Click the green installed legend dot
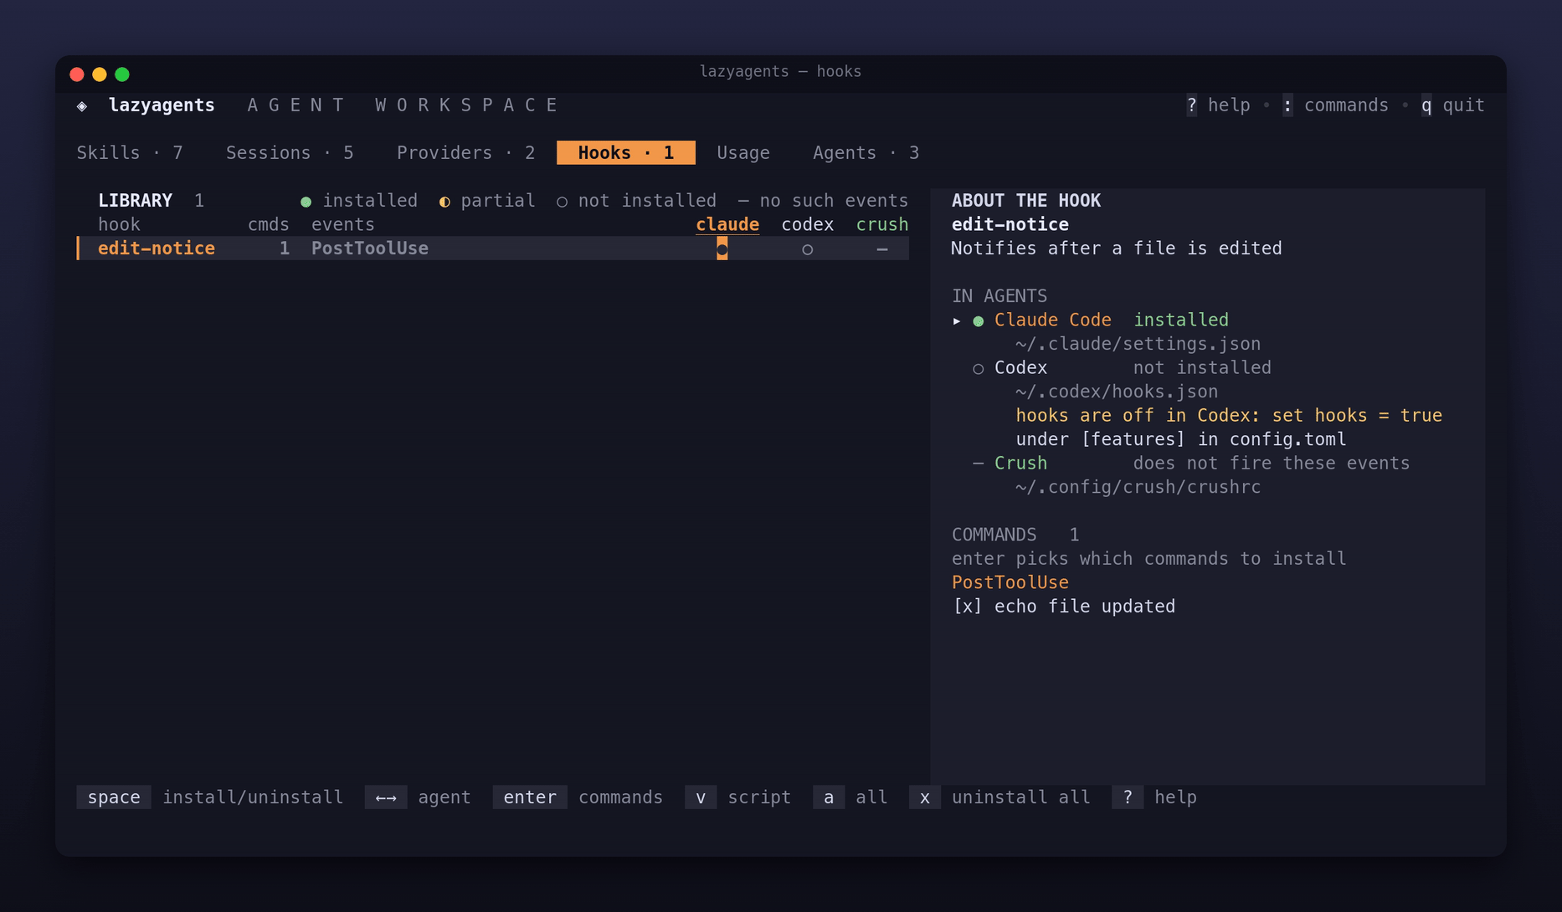The image size is (1562, 912). point(306,202)
